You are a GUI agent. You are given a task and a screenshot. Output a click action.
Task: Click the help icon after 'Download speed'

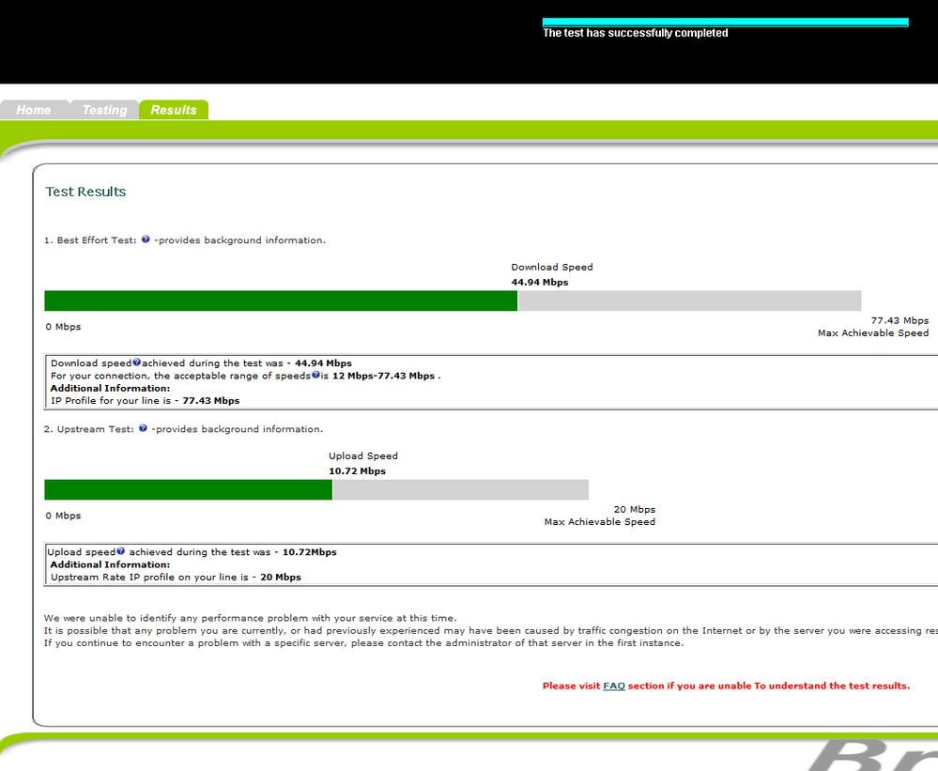[136, 362]
